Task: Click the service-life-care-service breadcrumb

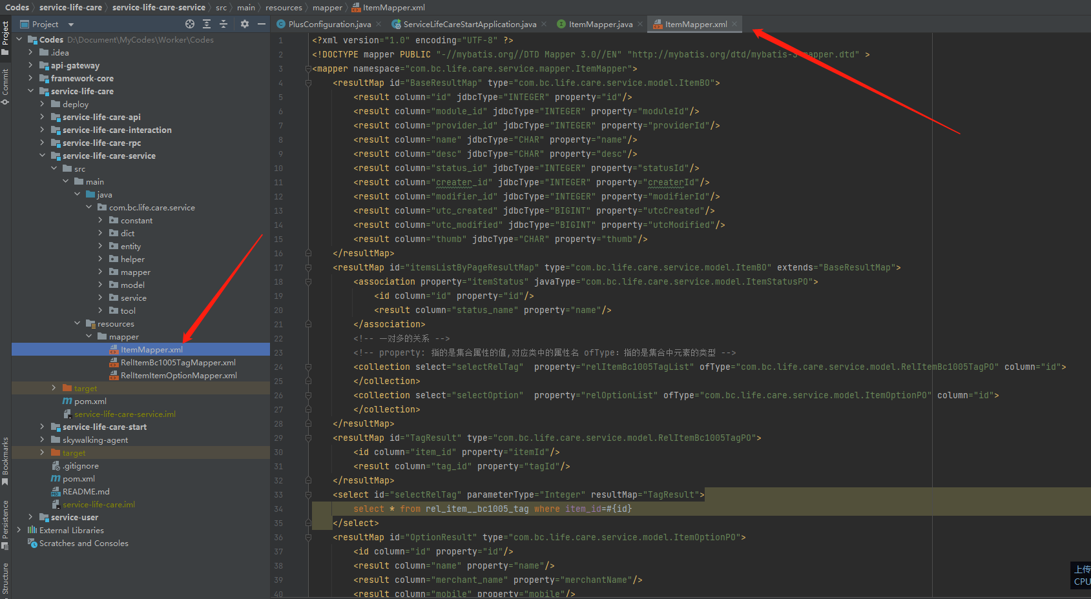Action: click(159, 7)
